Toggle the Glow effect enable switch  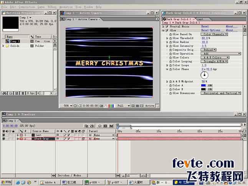pos(167,30)
